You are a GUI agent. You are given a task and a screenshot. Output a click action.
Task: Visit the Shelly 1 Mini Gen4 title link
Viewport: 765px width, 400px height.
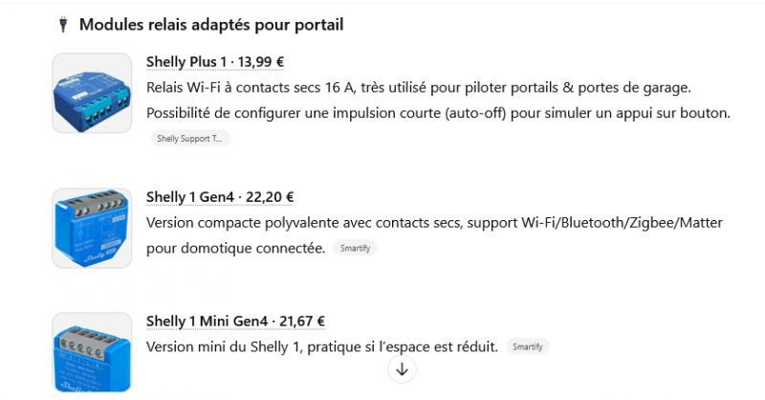click(207, 321)
